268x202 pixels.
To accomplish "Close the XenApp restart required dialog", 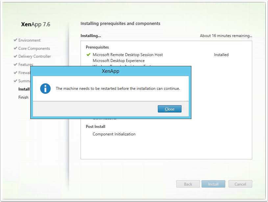I will pos(170,109).
